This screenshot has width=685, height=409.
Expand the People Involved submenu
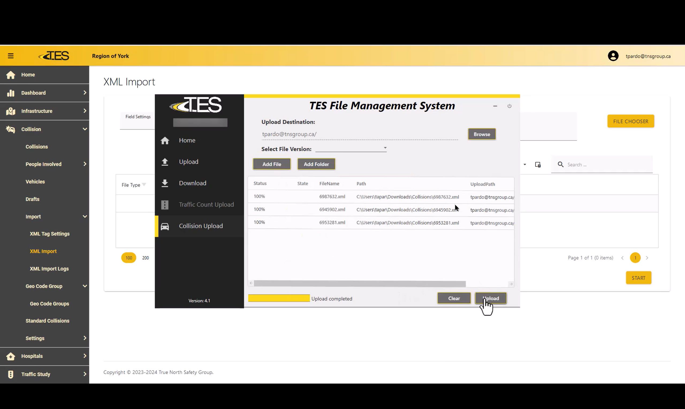coord(85,164)
